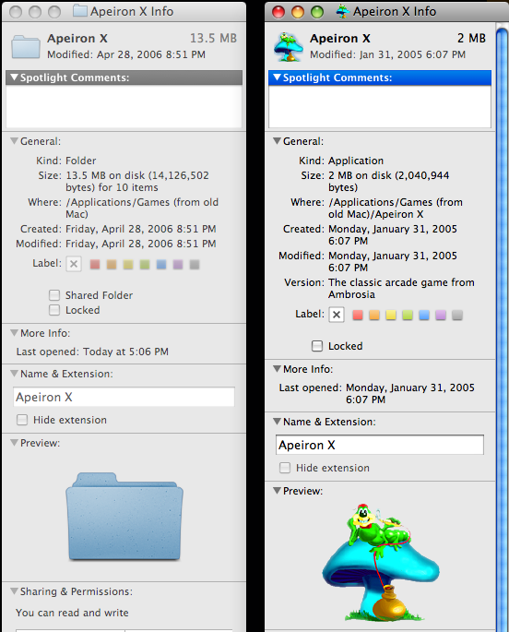Select yellow label in folder Info window
Screen dimensions: 509x632
pyautogui.click(x=128, y=265)
